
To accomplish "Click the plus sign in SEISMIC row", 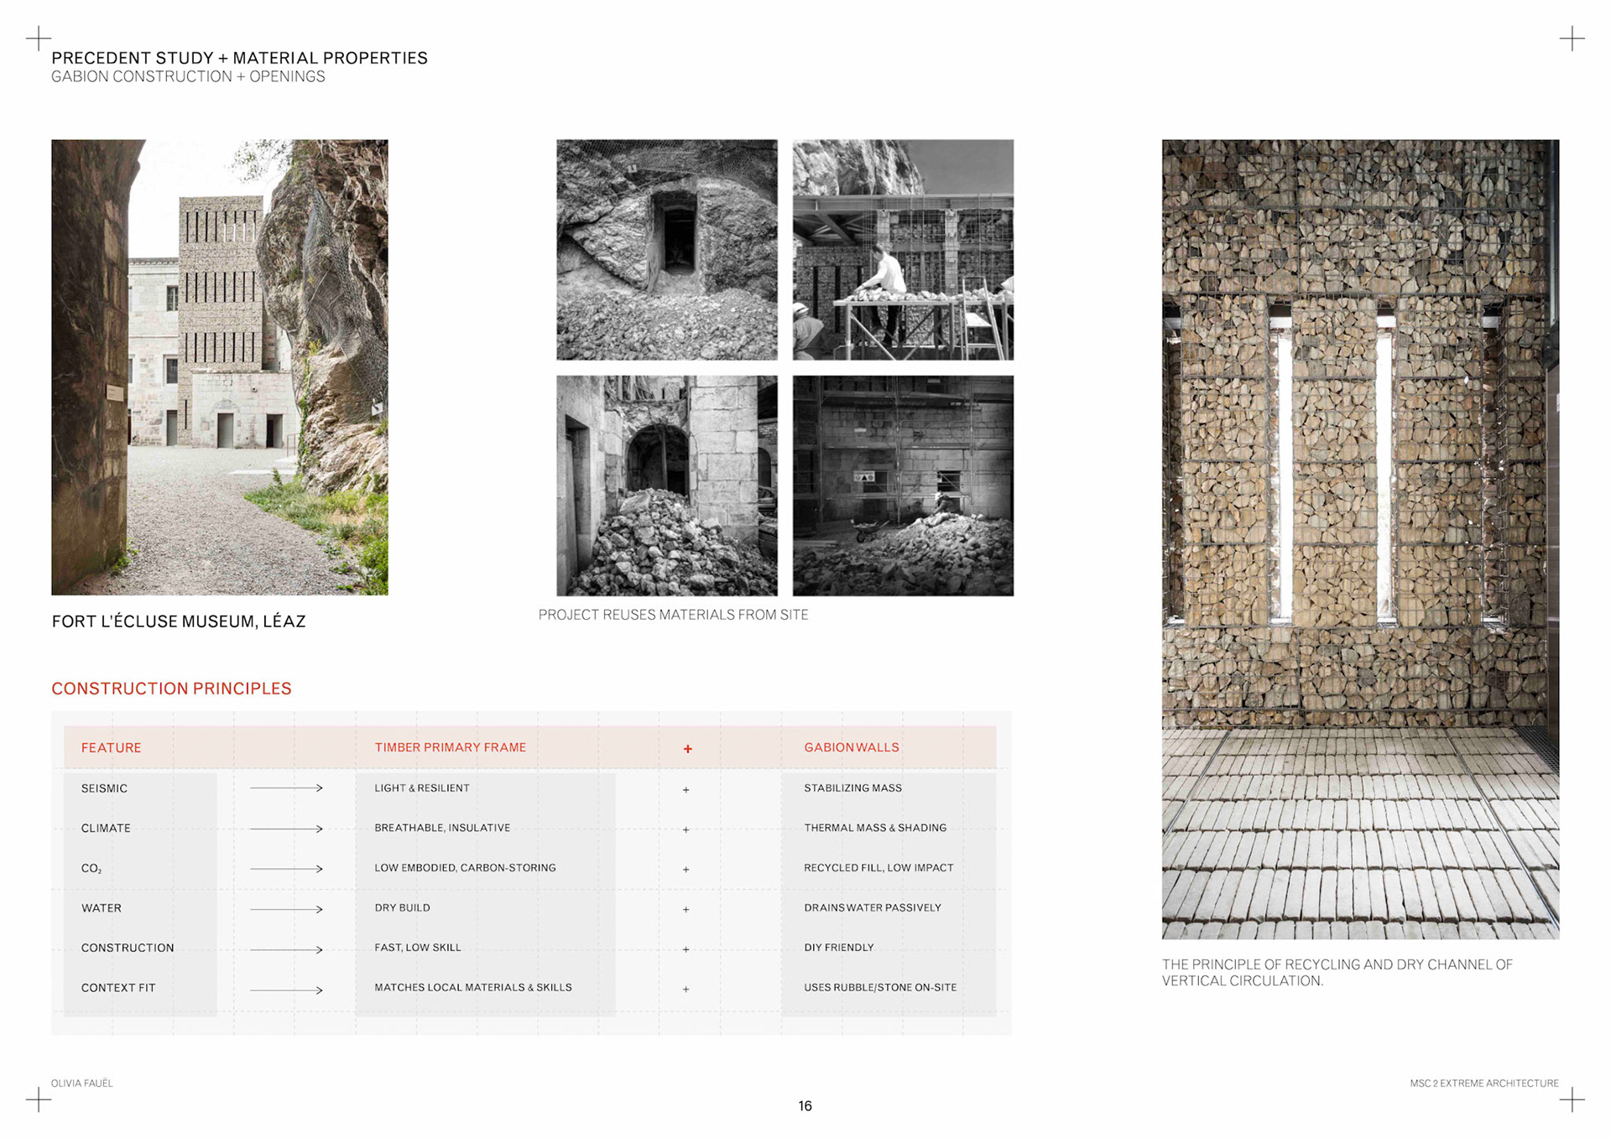I will [686, 790].
